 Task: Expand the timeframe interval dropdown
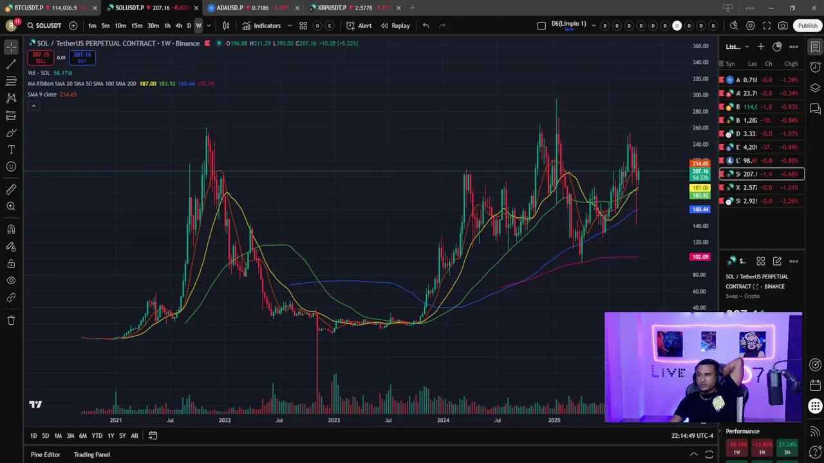[x=209, y=26]
